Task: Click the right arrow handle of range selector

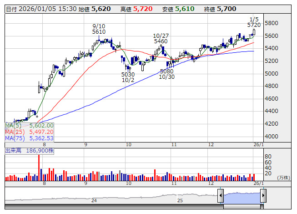Action: tap(263, 196)
